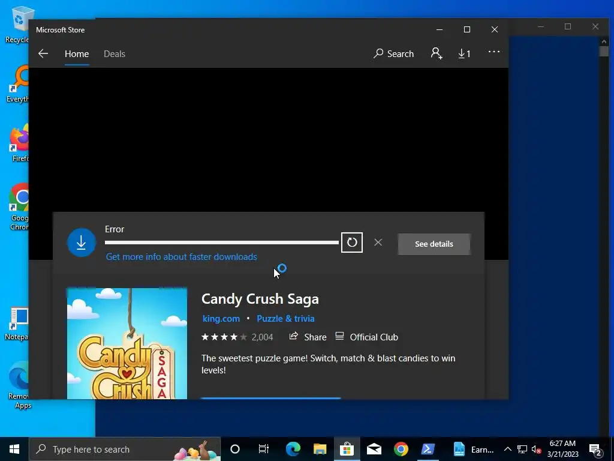Select the Firefox desktop shortcut

click(x=19, y=143)
